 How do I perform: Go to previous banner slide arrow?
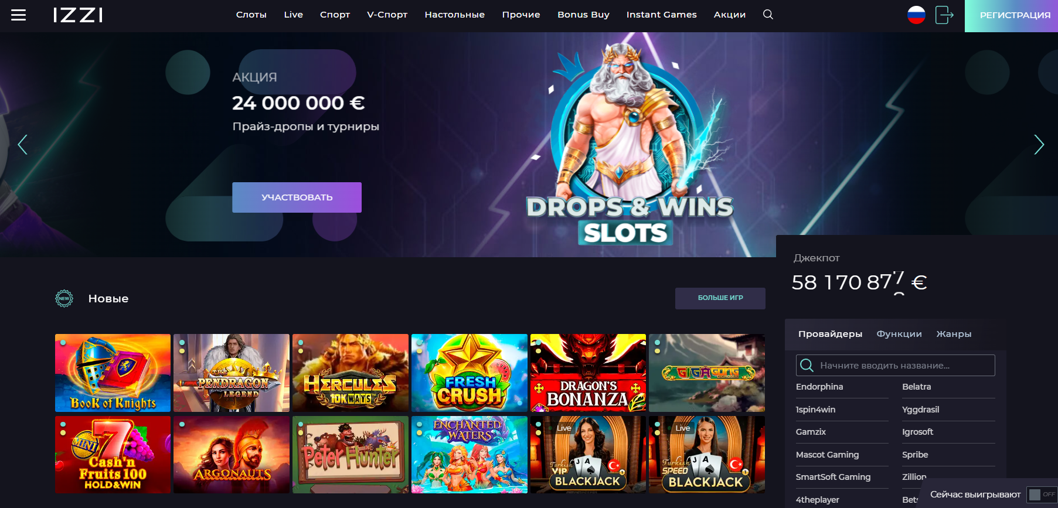click(x=23, y=144)
